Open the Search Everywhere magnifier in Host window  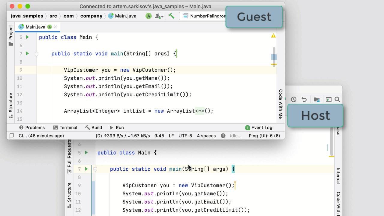337,100
